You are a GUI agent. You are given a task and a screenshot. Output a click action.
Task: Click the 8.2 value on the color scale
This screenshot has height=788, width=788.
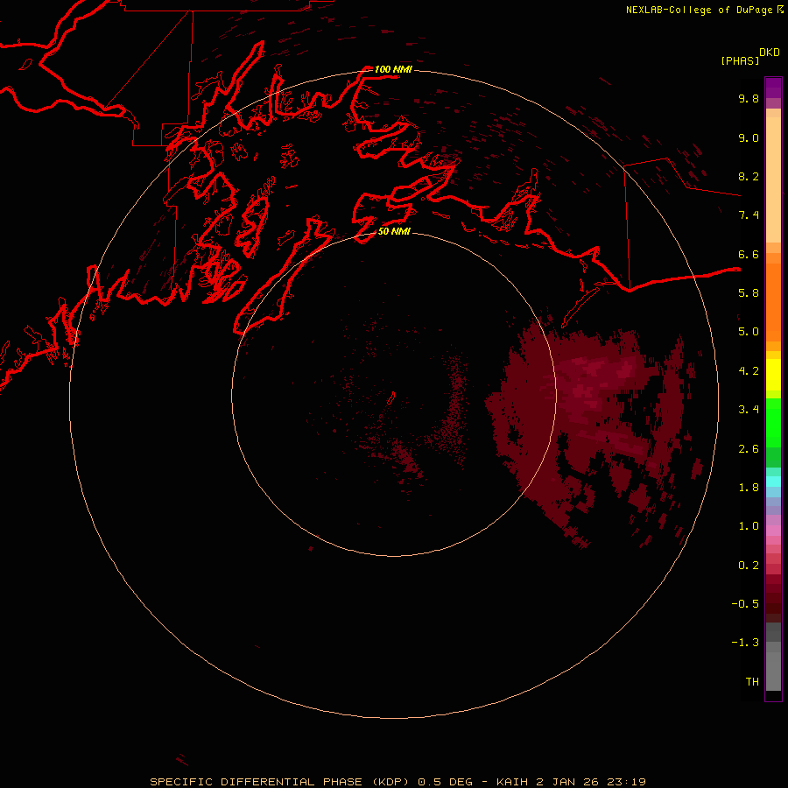pos(749,176)
